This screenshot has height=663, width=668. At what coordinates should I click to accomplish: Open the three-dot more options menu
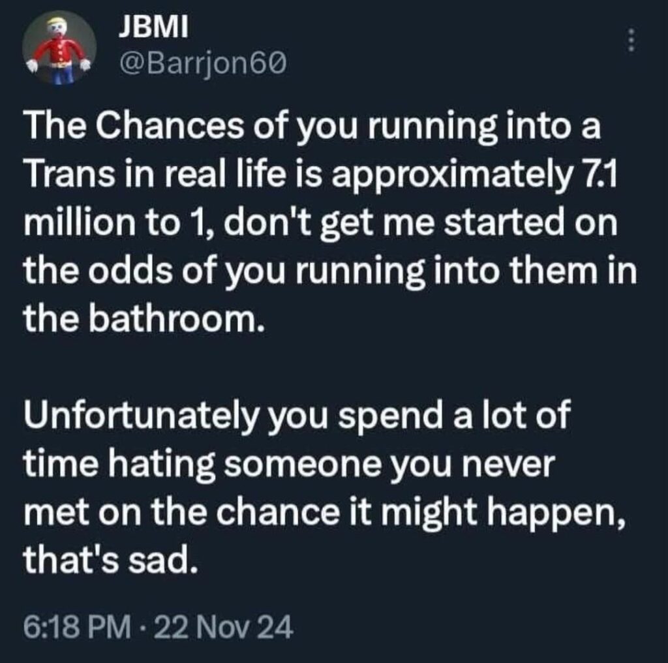(630, 40)
